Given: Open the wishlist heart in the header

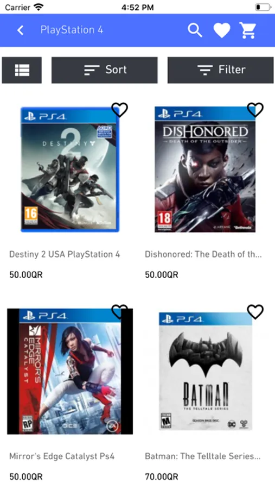Looking at the screenshot, I should point(222,30).
